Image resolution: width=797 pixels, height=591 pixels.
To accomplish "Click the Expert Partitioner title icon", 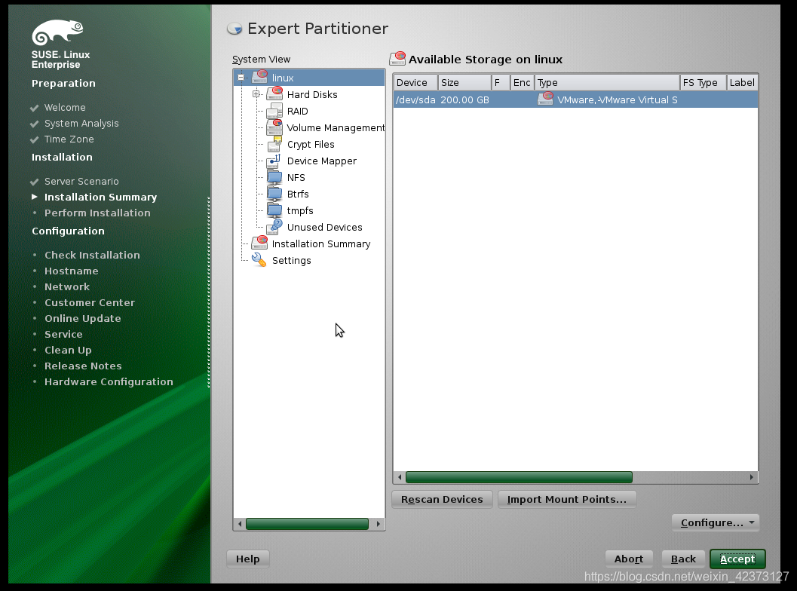I will click(x=235, y=29).
